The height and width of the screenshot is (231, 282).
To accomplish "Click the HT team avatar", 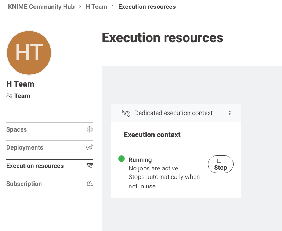I will tap(29, 53).
